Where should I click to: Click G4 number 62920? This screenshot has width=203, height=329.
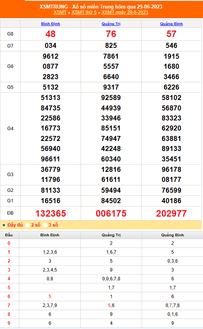click(171, 128)
